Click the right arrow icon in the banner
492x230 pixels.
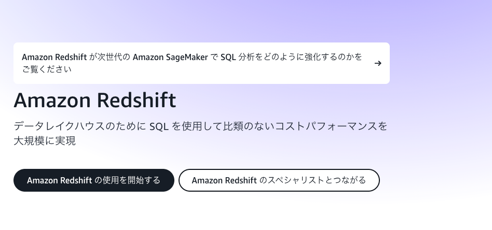[x=378, y=63]
